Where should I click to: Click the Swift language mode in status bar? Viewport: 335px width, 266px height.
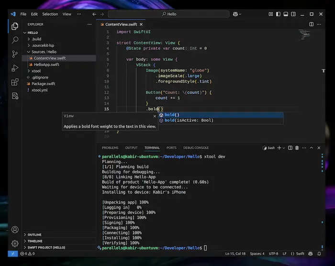click(x=298, y=254)
